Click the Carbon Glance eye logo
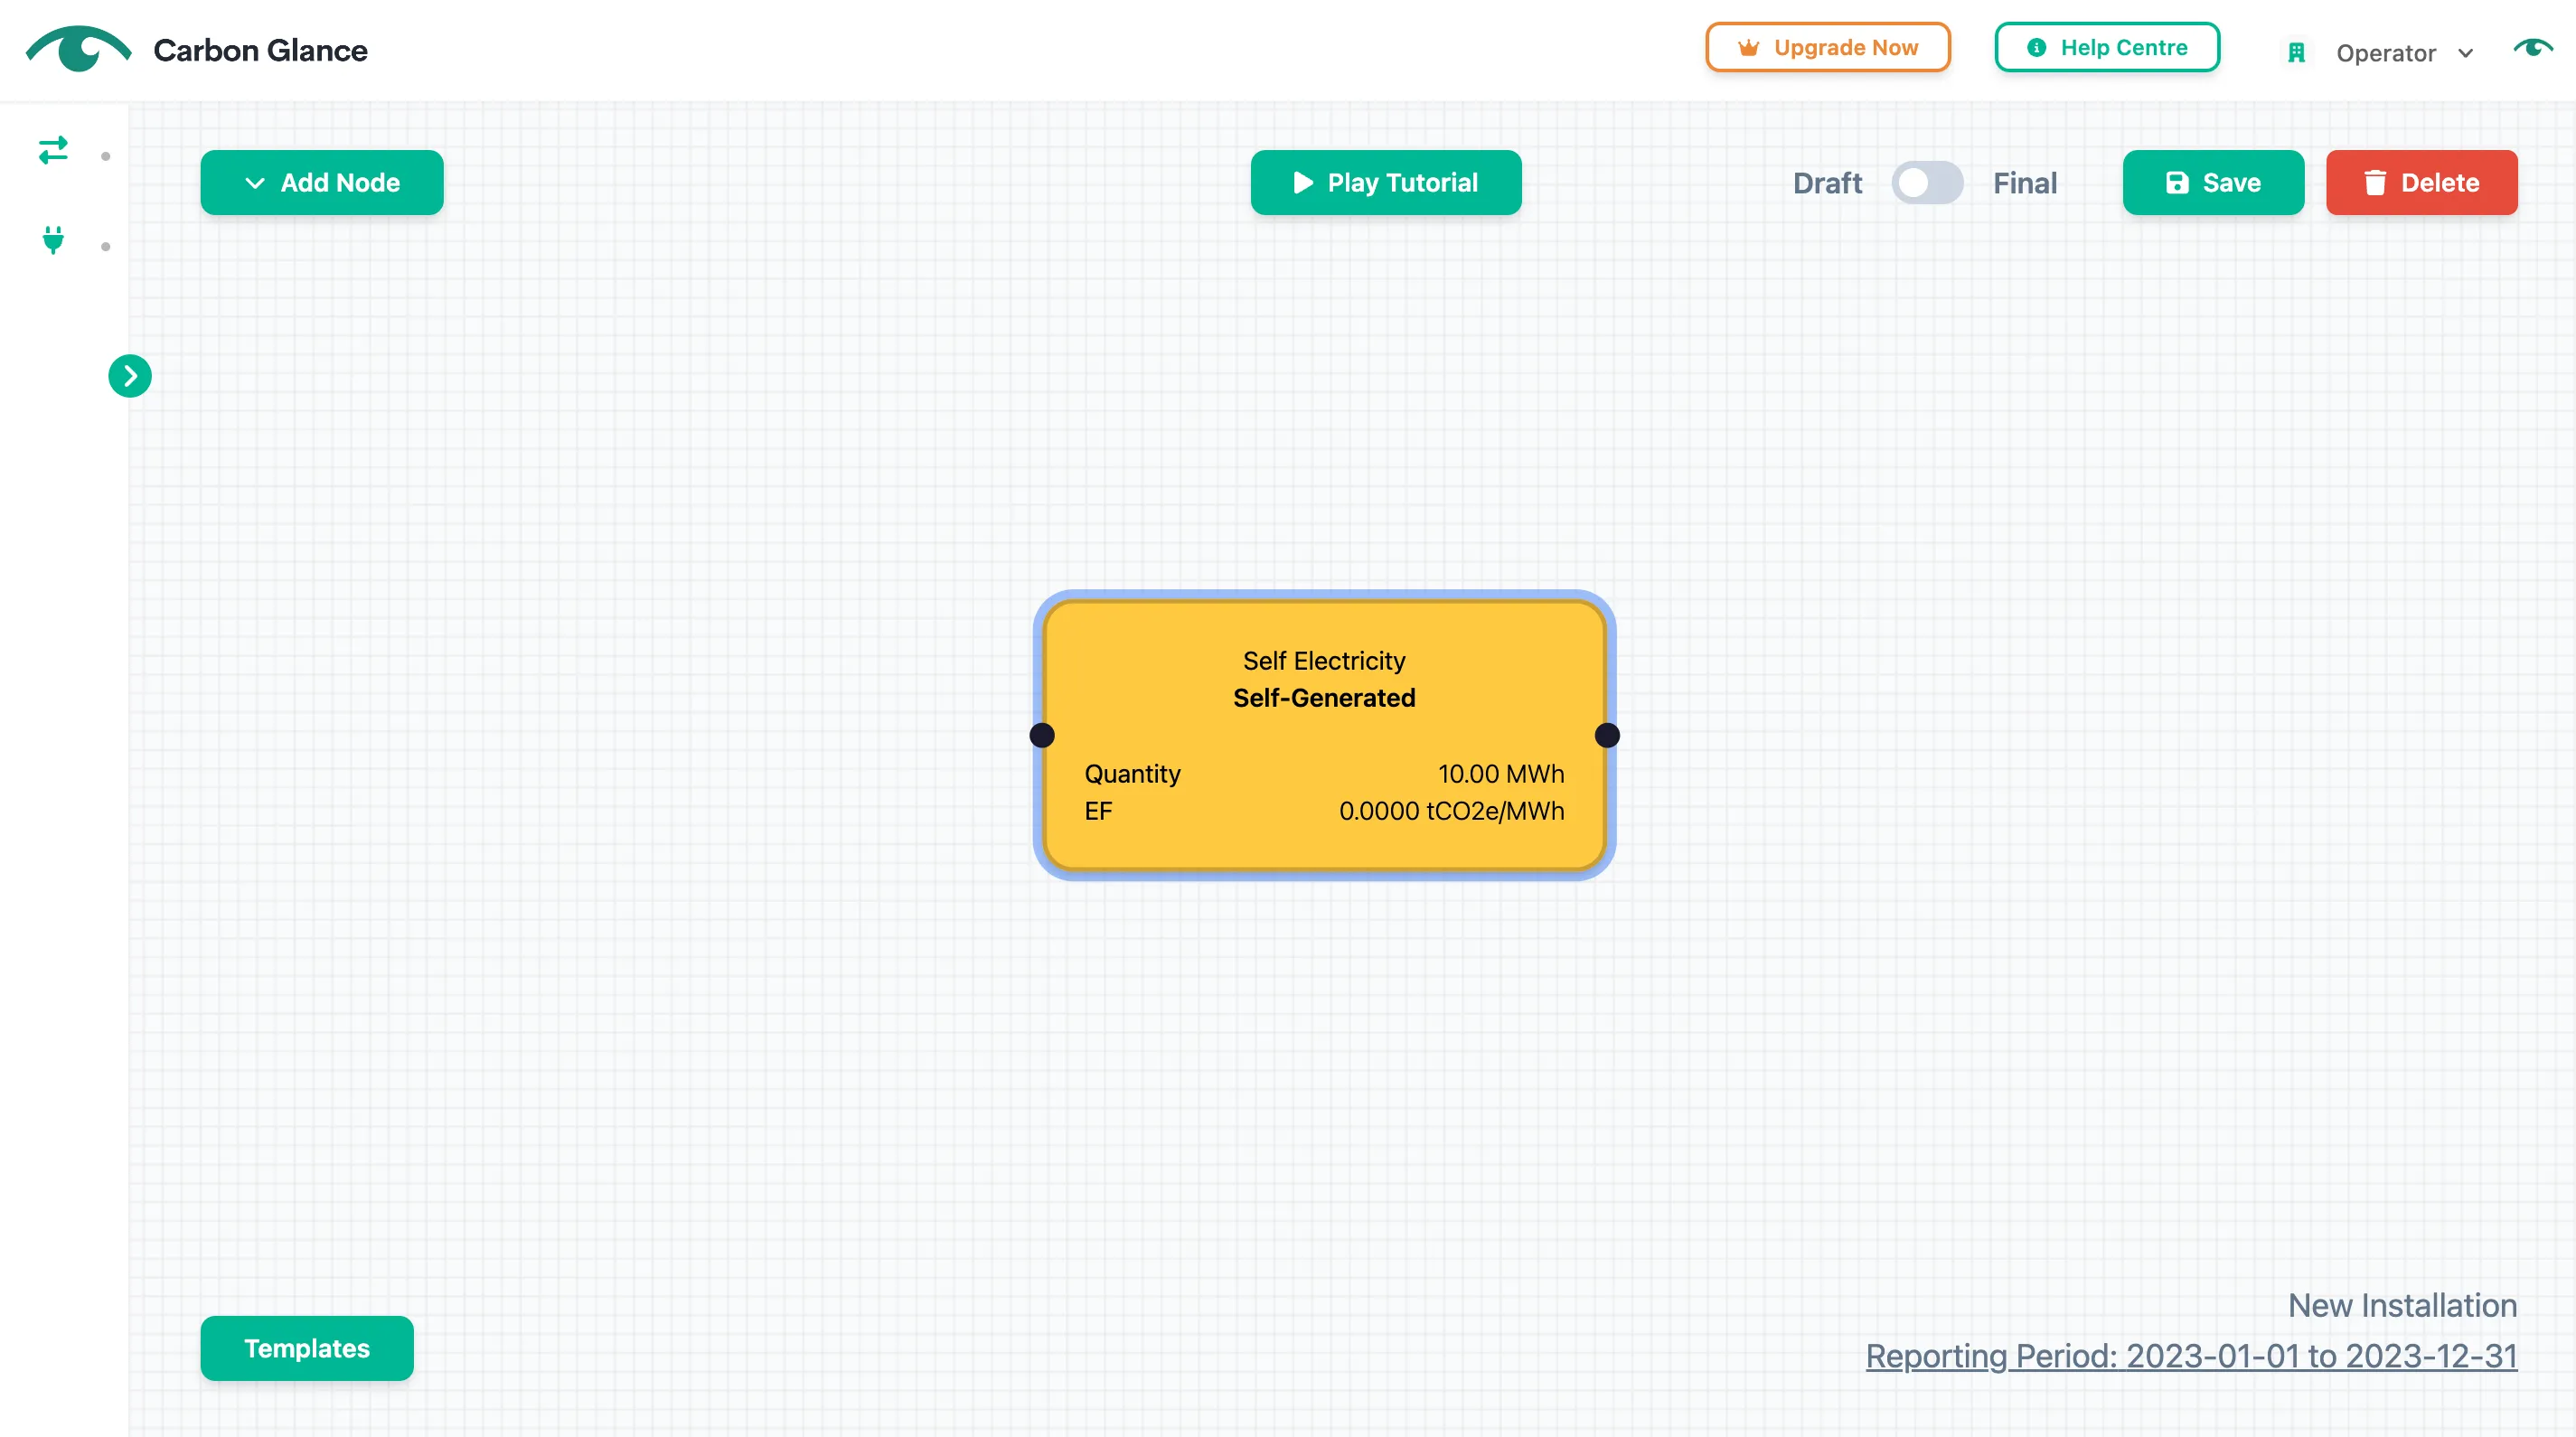 tap(78, 49)
